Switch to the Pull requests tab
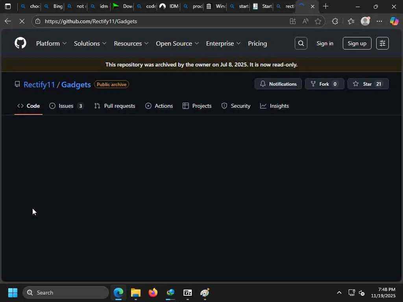Image resolution: width=403 pixels, height=302 pixels. (x=115, y=106)
